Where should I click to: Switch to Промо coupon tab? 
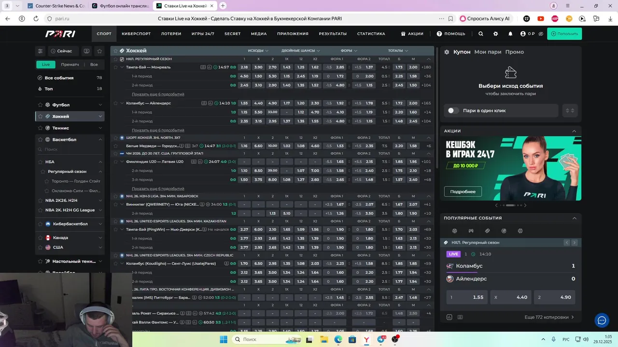[515, 52]
